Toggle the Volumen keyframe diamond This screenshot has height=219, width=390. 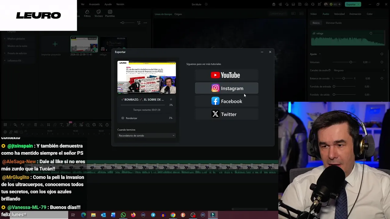(382, 62)
